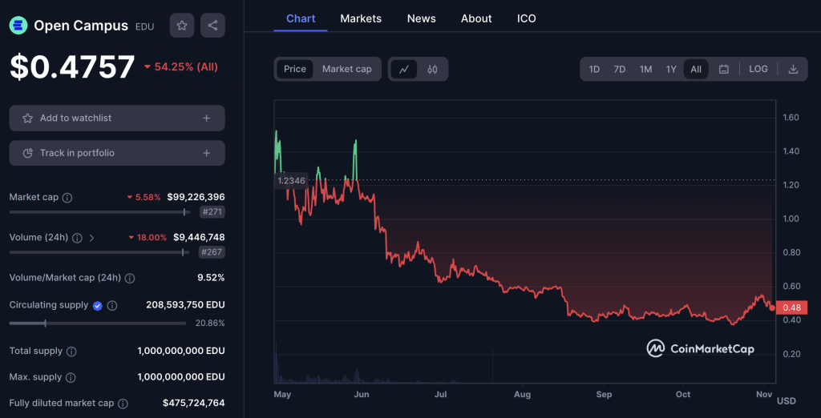Open the ICO tab
This screenshot has height=418, width=821.
pos(526,19)
